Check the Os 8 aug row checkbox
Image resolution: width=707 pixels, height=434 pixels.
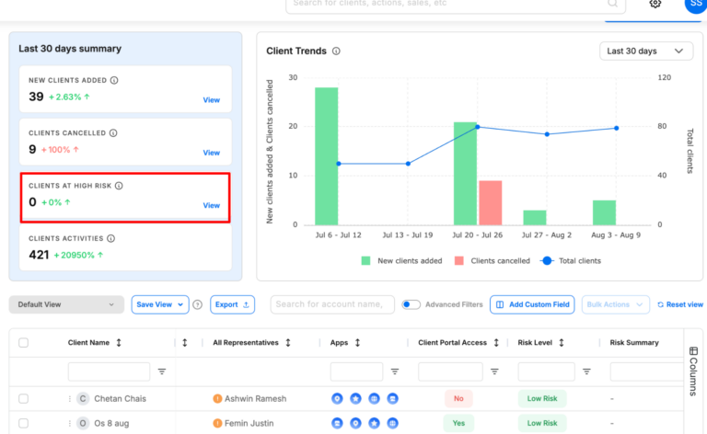(23, 423)
